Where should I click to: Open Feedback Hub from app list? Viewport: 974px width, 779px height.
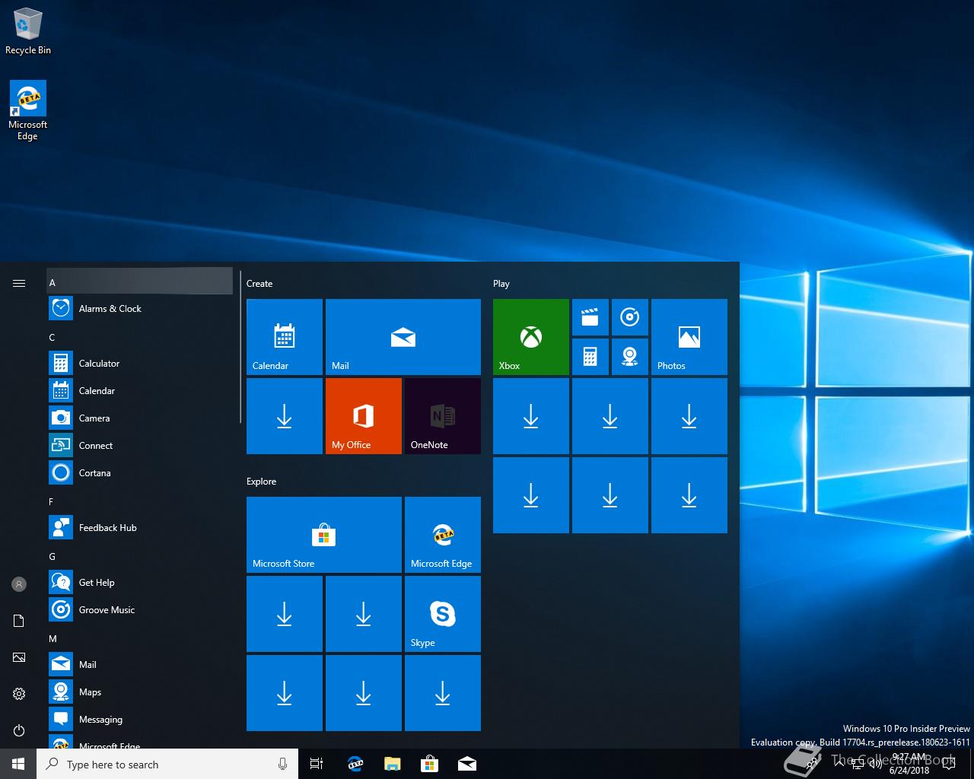pyautogui.click(x=140, y=528)
